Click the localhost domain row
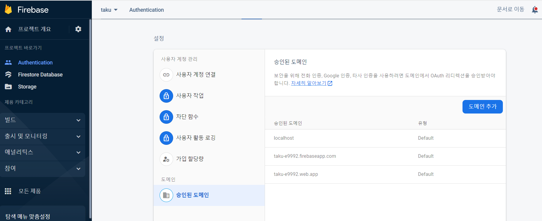The image size is (542, 221). tap(385, 138)
